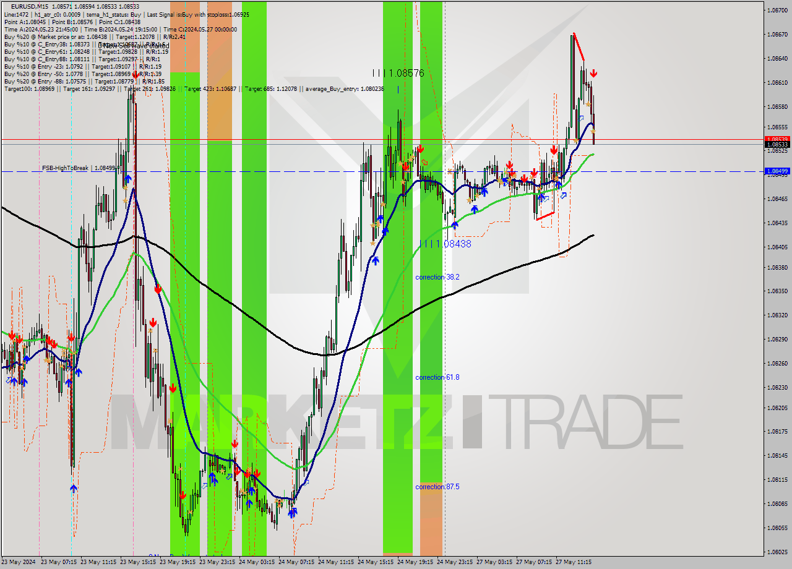Click the 'correction 38.2' level label
Screen dimensions: 792x569
click(437, 277)
